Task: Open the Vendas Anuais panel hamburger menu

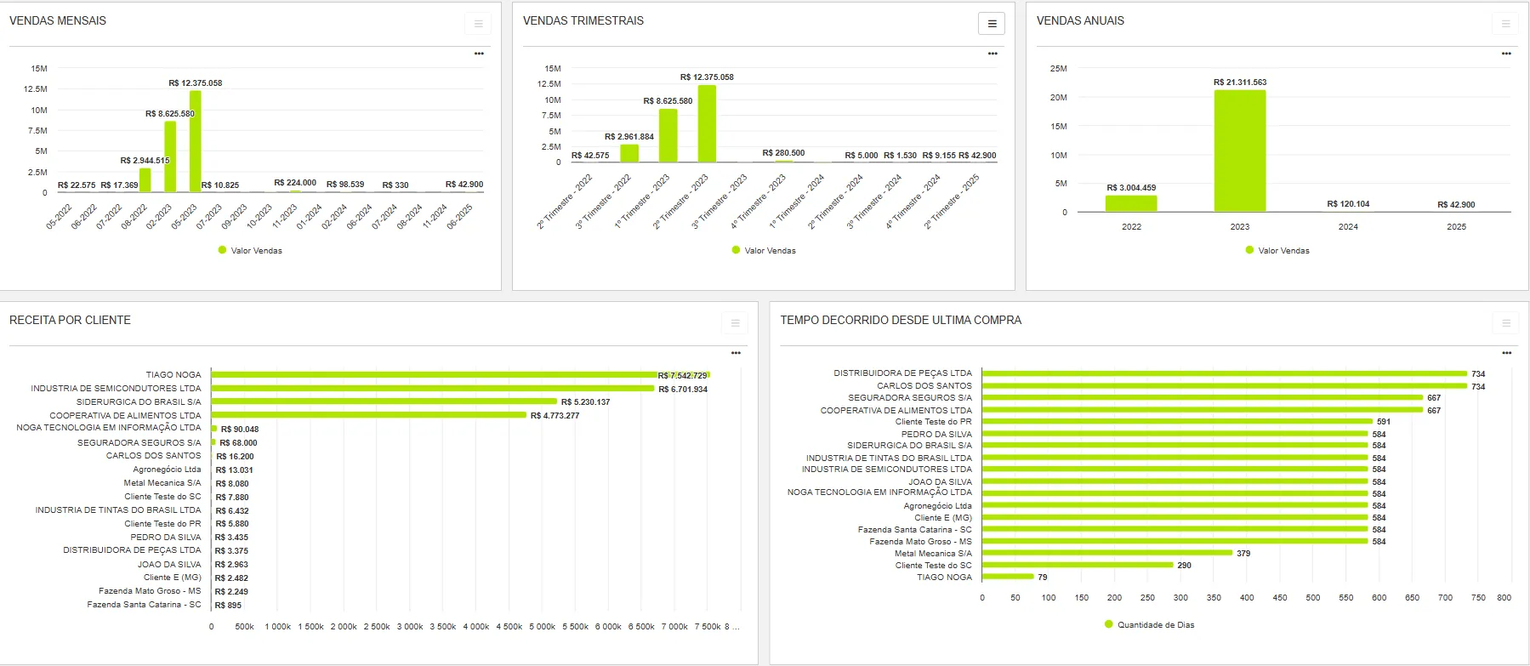Action: (1505, 24)
